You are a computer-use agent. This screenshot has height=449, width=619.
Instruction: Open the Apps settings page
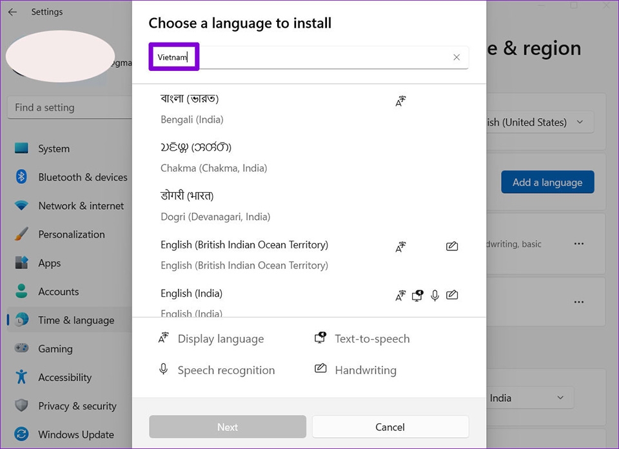pyautogui.click(x=49, y=263)
